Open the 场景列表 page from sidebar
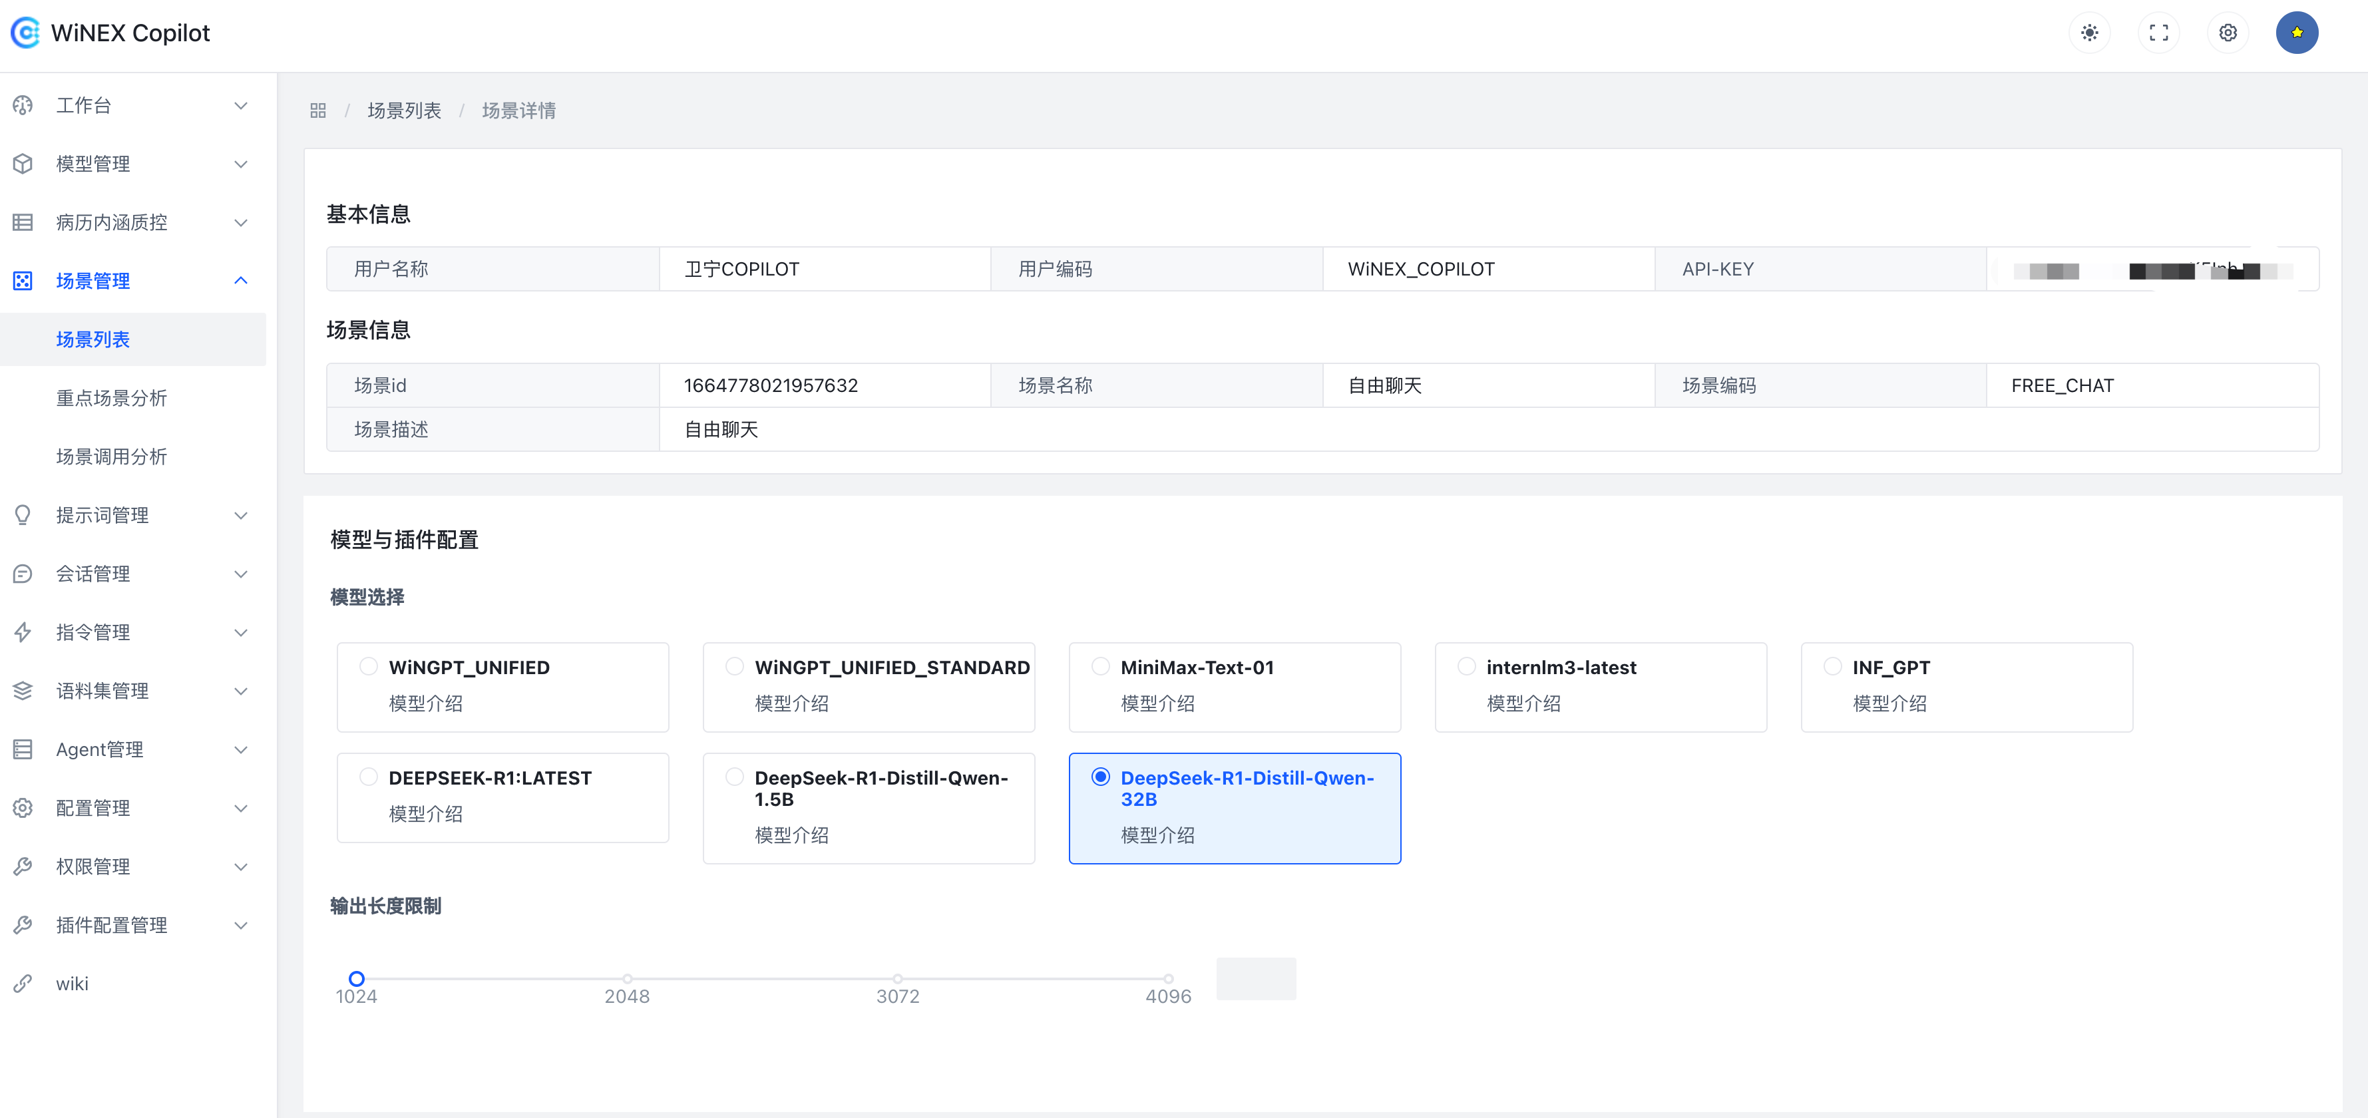 coord(93,338)
